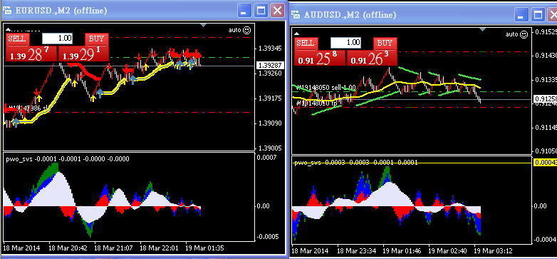557x259 pixels.
Task: Click the EURUSD chart shift triangle marker
Action: [203, 25]
